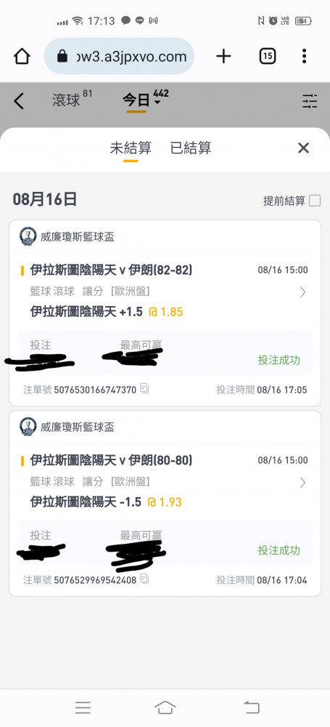This screenshot has width=330, height=727.
Task: Enable the 提前結算 checkbox
Action: [315, 201]
